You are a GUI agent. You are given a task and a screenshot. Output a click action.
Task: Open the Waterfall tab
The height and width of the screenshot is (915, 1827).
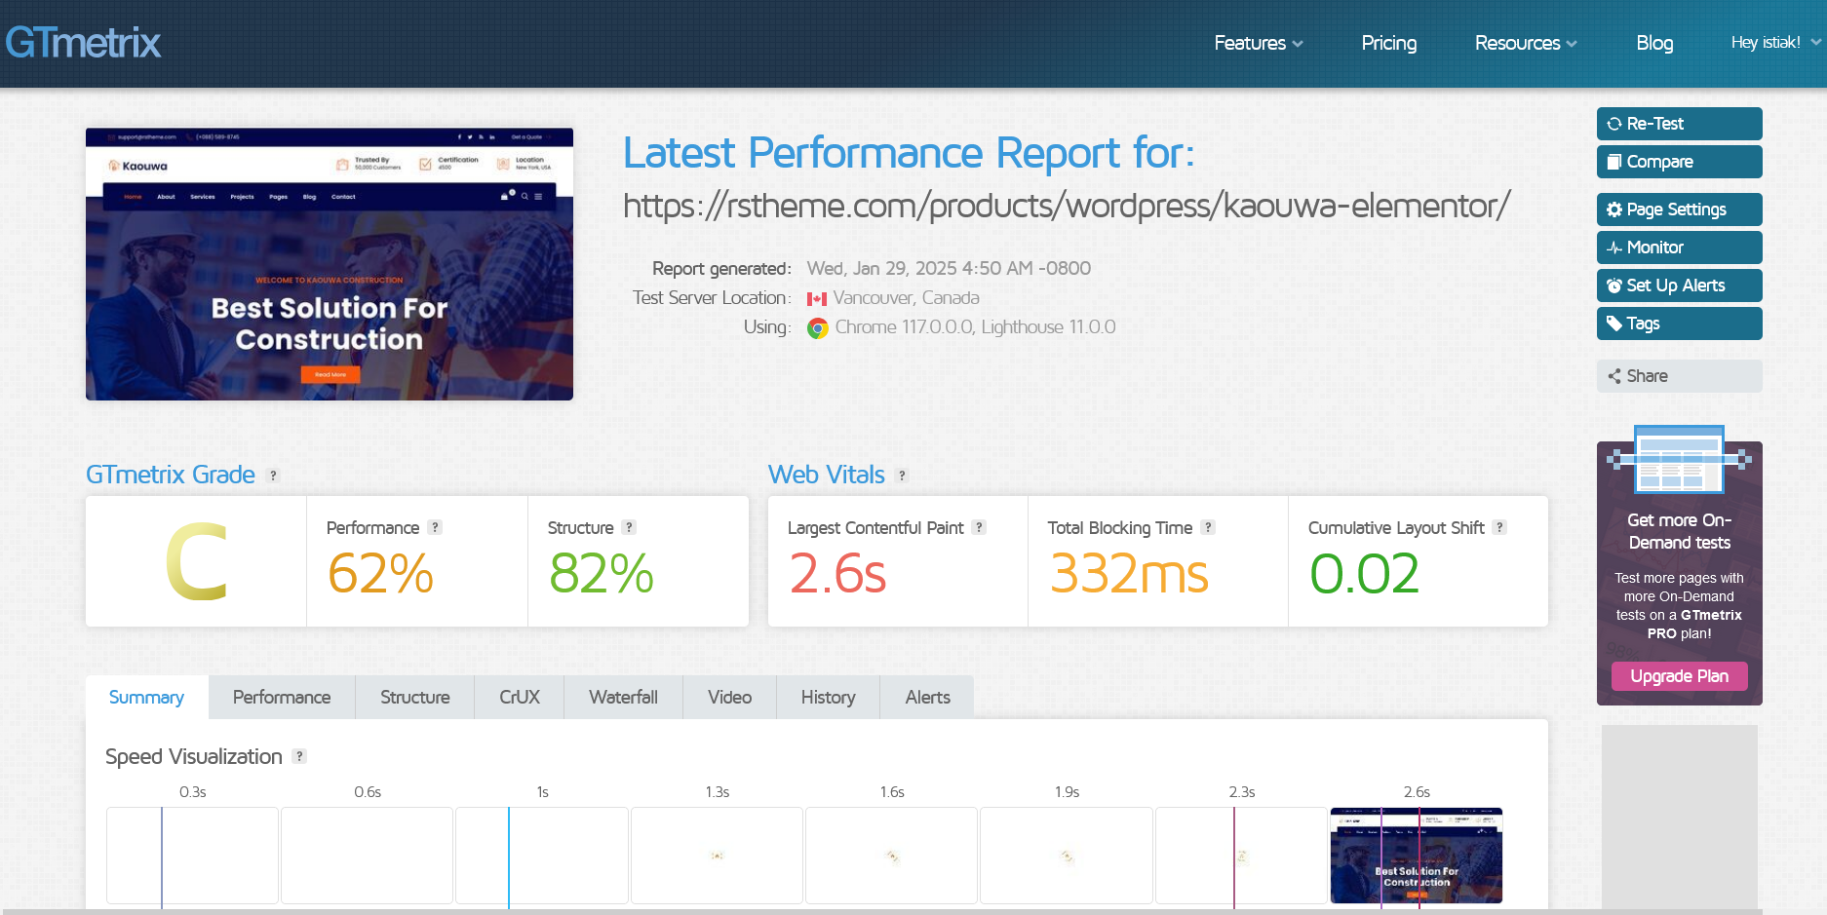pyautogui.click(x=623, y=697)
